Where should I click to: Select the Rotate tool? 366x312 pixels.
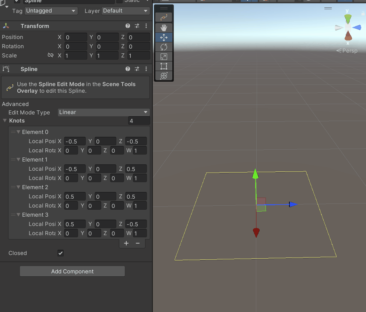click(163, 47)
